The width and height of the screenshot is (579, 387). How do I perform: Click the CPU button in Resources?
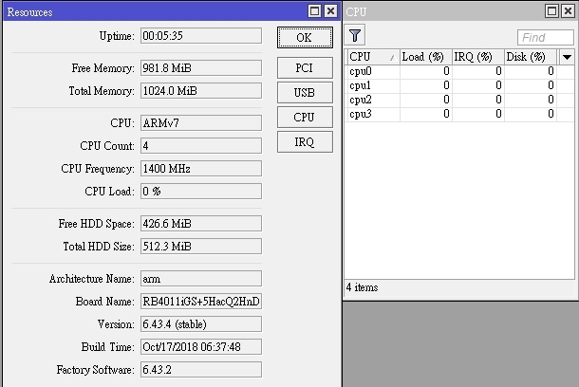tap(305, 117)
